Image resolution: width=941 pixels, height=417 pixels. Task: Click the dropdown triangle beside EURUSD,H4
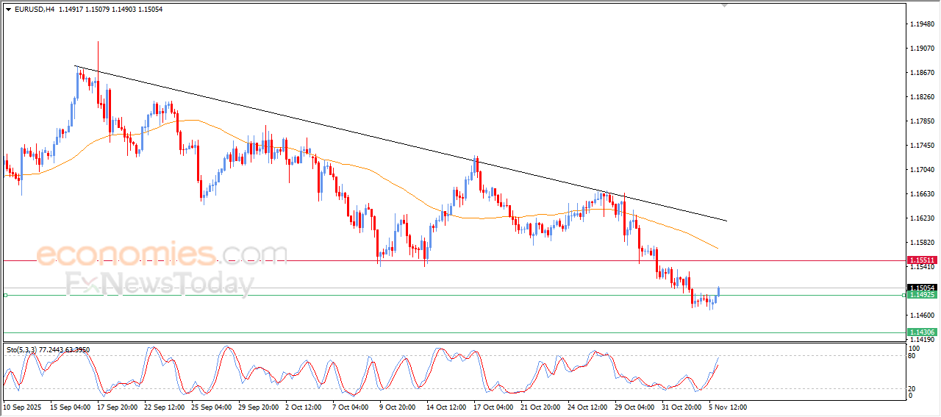coord(8,10)
